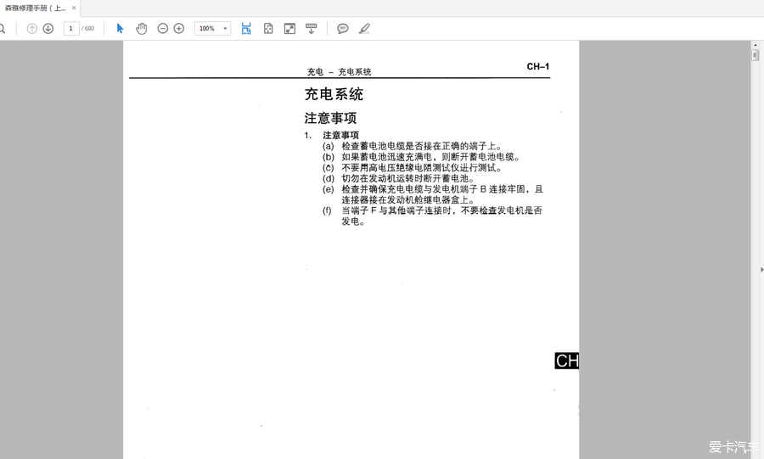764x459 pixels.
Task: Click line (a) 检查蓄电池电缆是否接在正确的端子上
Action: (x=413, y=146)
